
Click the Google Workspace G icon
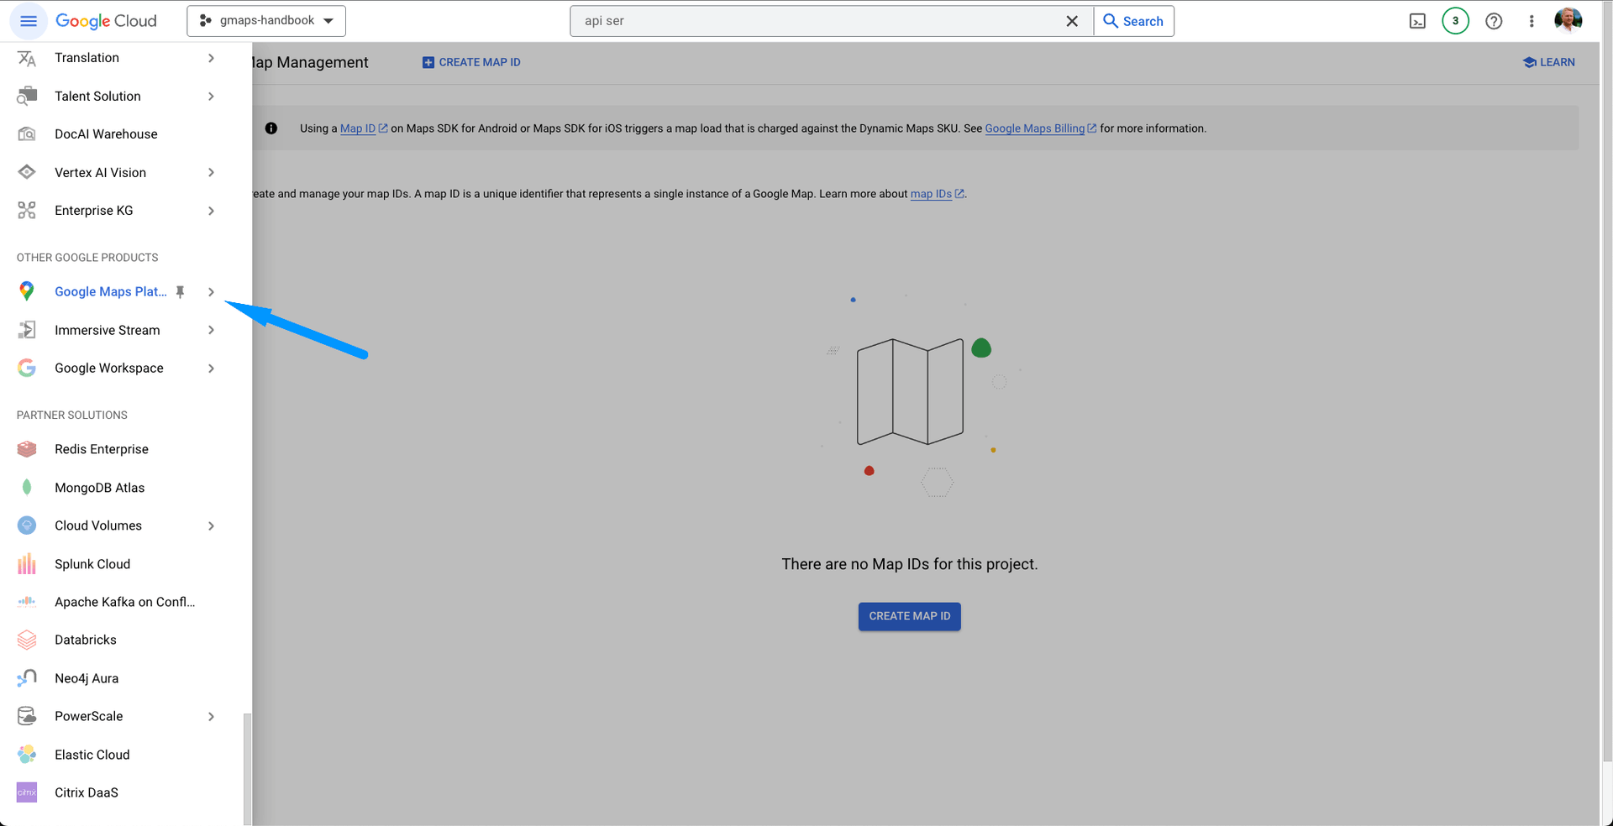[27, 368]
